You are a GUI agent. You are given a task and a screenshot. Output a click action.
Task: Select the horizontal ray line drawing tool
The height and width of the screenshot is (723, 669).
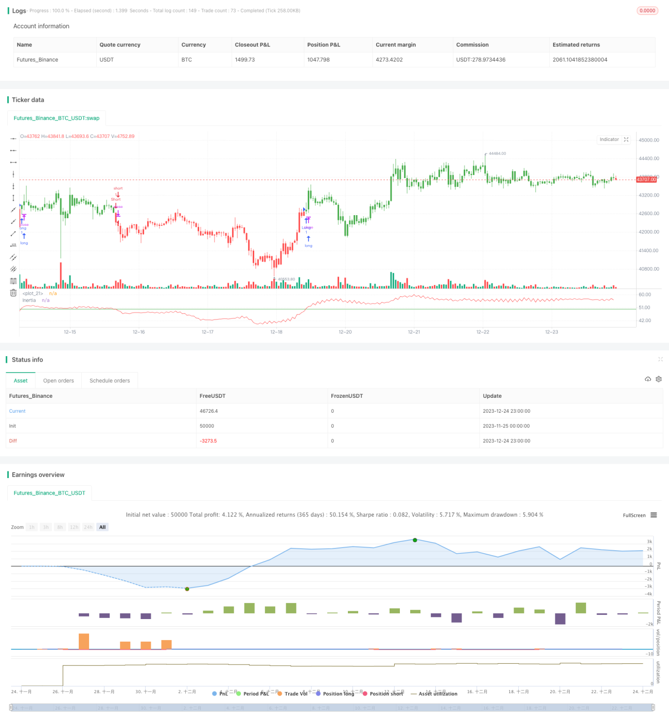point(13,150)
